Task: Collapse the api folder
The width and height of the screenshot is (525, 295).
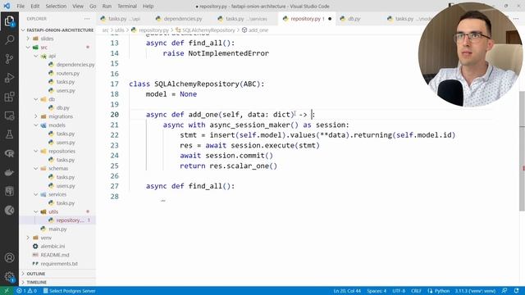Action: [x=52, y=56]
